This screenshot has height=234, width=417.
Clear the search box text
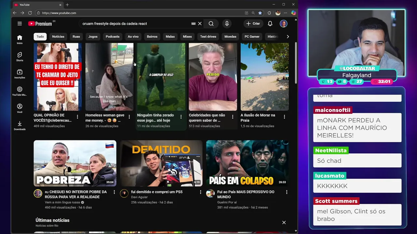click(200, 23)
